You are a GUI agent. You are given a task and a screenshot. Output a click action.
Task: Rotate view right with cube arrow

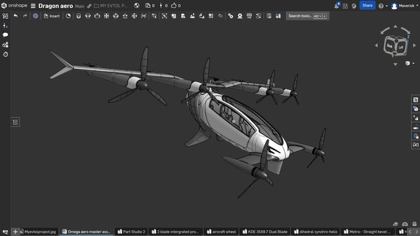click(414, 45)
